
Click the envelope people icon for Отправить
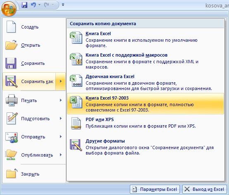12,137
